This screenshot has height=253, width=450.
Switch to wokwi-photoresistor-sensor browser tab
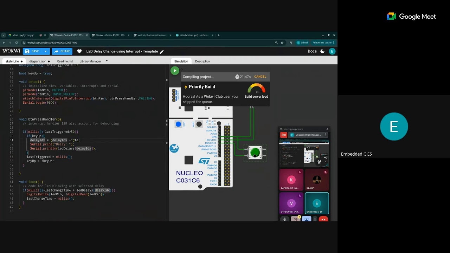(152, 35)
